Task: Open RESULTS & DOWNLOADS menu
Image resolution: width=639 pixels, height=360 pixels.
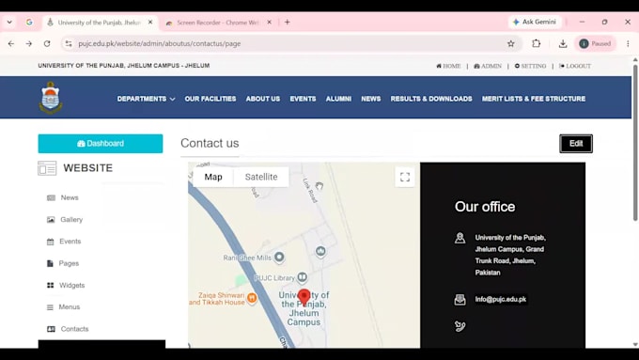Action: tap(431, 99)
